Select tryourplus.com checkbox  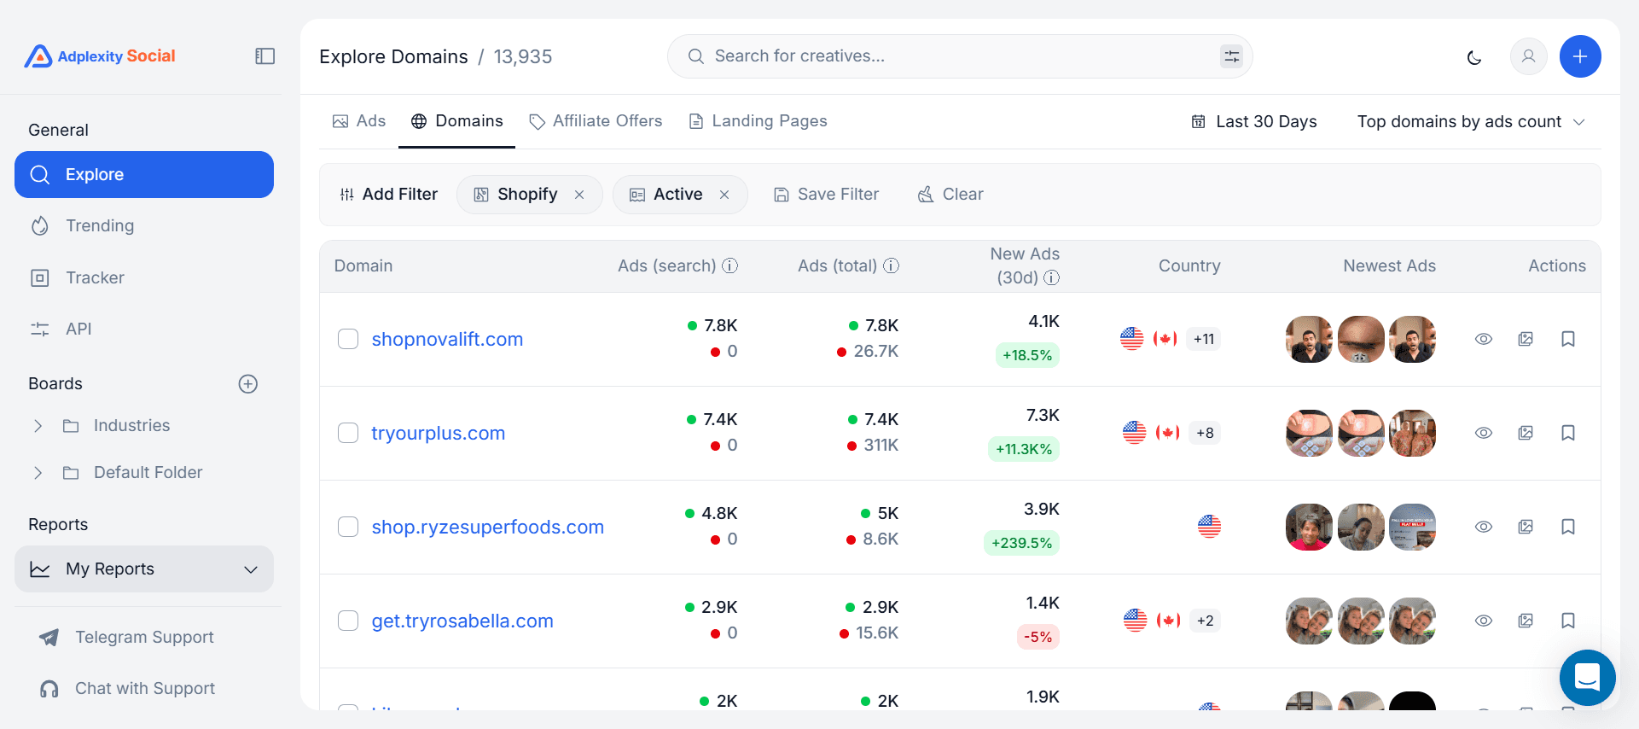pyautogui.click(x=348, y=433)
